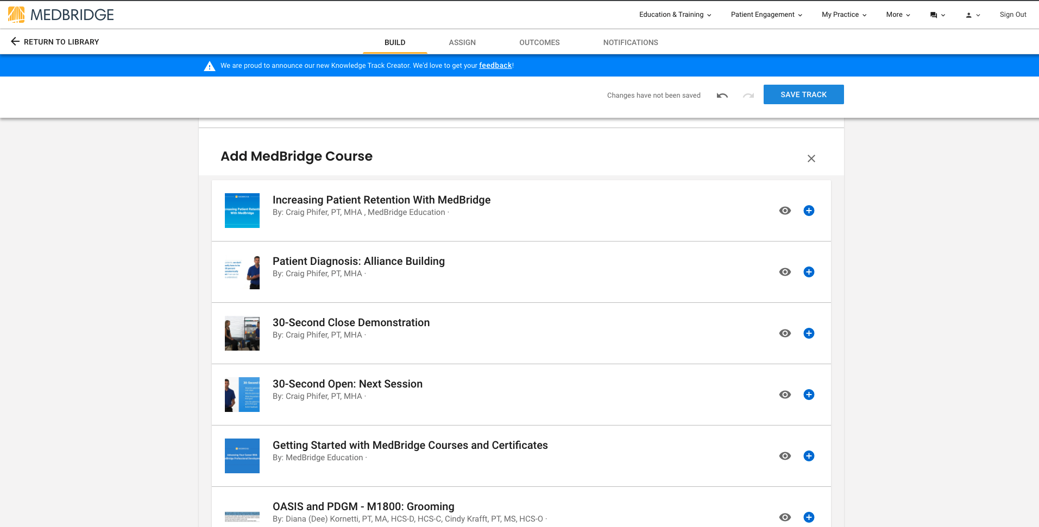The image size is (1039, 527).
Task: Switch to the OUTCOMES tab
Action: (x=539, y=42)
